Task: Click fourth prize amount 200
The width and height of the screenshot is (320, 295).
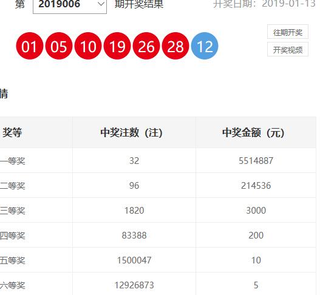Action: point(256,236)
